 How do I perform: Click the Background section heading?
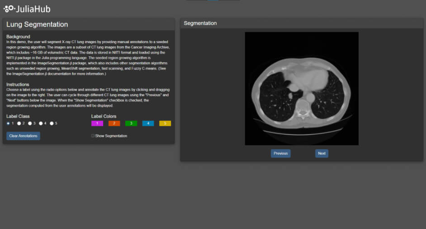(x=18, y=37)
